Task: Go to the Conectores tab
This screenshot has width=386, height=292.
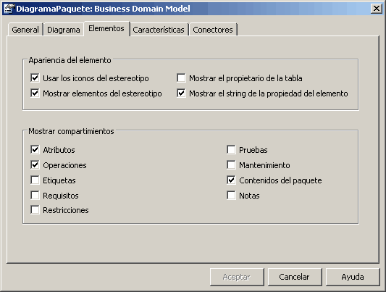Action: [x=213, y=30]
